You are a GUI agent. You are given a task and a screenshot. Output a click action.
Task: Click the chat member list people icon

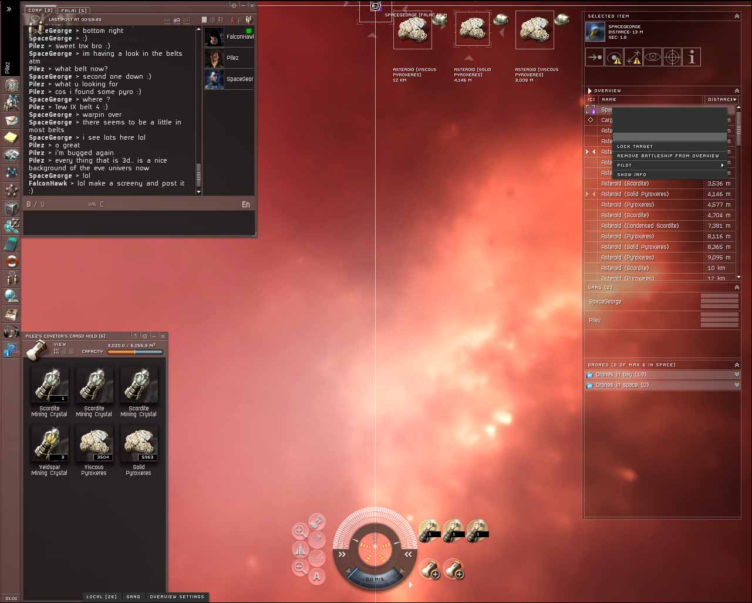[249, 20]
